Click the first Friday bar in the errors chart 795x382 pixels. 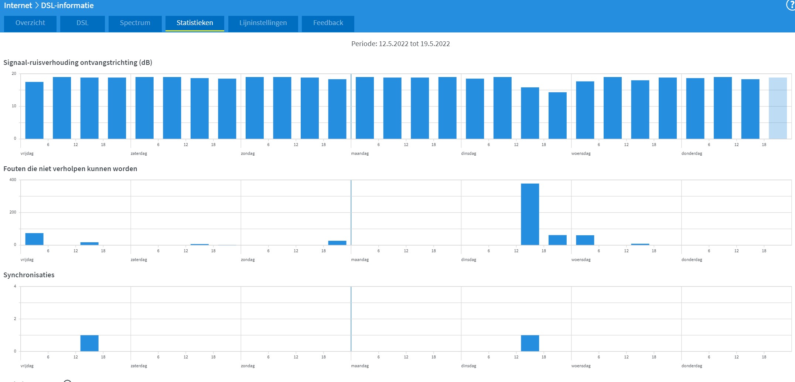click(34, 239)
